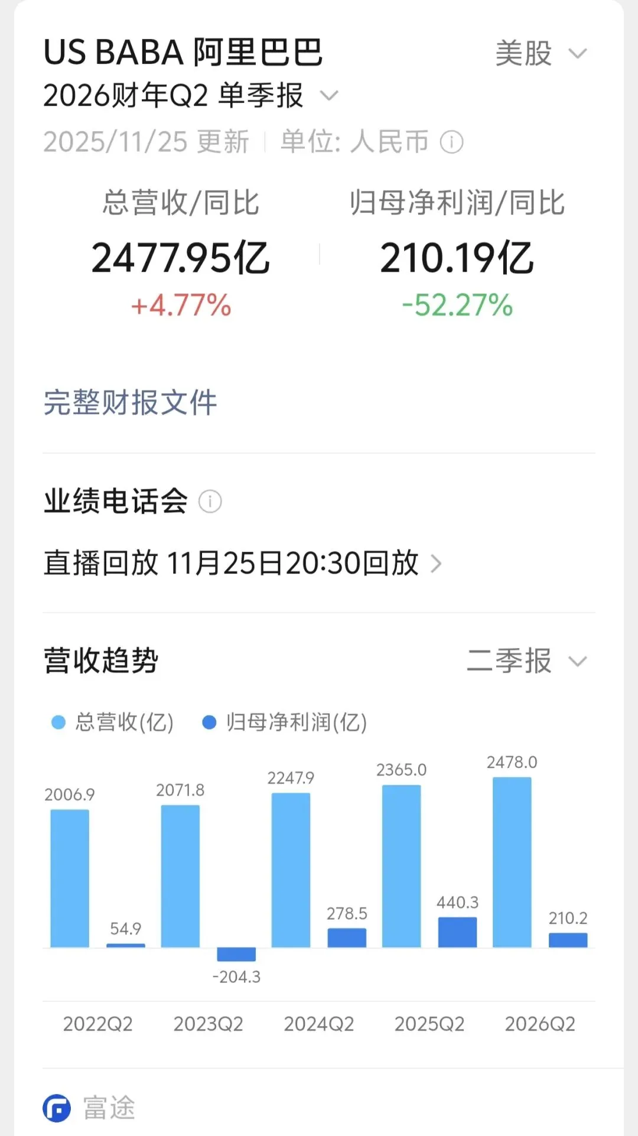Select the 2025Q2 revenue bar 2365.0
This screenshot has width=638, height=1136.
pos(402,866)
